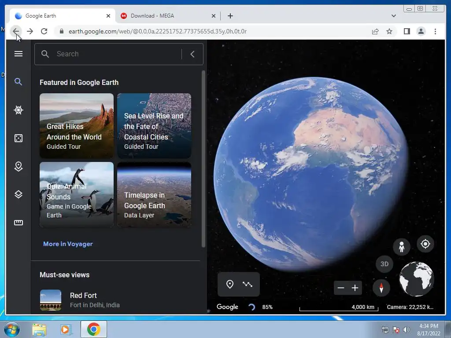Click the panel's vertical scrollbar
This screenshot has width=451, height=338.
coord(203,159)
